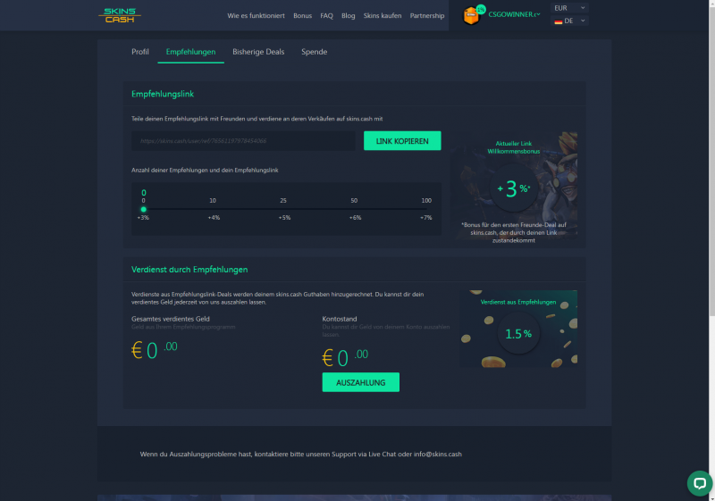Open the Wie es funktioniert menu item
This screenshot has height=501, width=715.
256,15
